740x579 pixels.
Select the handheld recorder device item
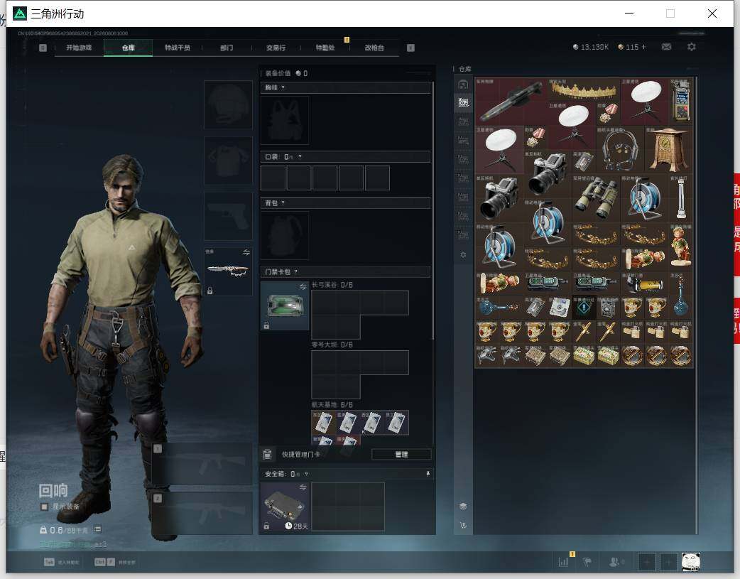(x=681, y=101)
